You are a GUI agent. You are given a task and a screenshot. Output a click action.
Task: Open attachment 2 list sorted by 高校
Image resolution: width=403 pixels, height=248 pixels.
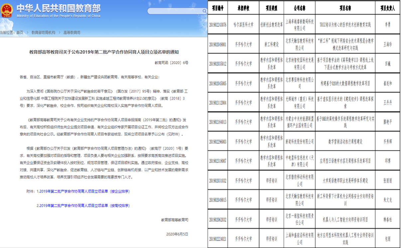(83, 206)
